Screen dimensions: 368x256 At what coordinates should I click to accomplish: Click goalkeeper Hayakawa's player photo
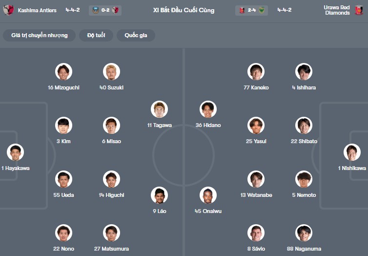pos(16,152)
